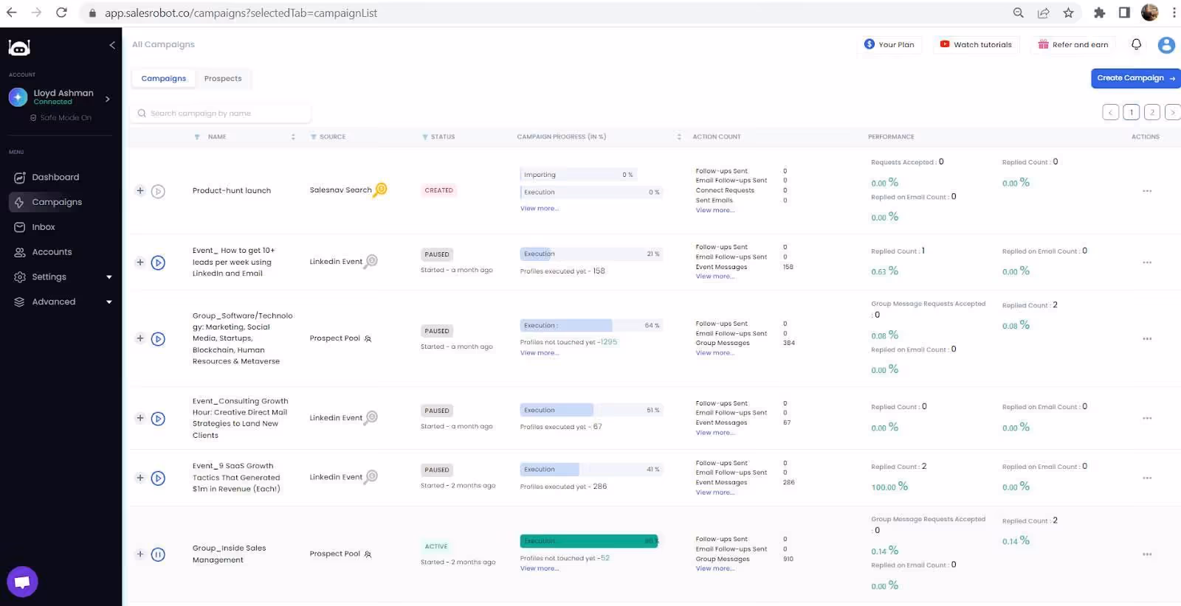Open the SalesRobot logo home
Viewport: 1181px width, 606px height.
19,47
